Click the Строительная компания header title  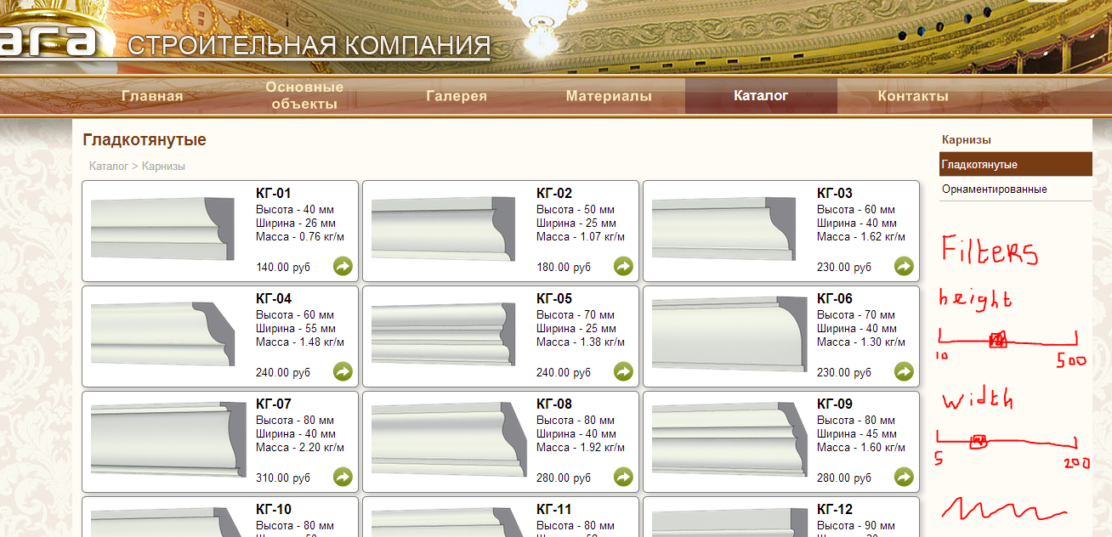coord(309,45)
